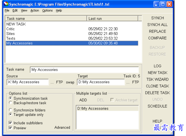Click the NEW TASK button on the right panel

coord(158,73)
